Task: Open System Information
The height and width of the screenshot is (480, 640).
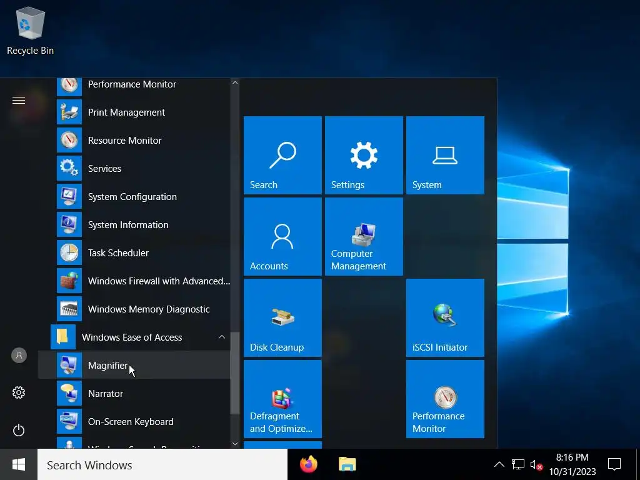Action: click(135, 225)
